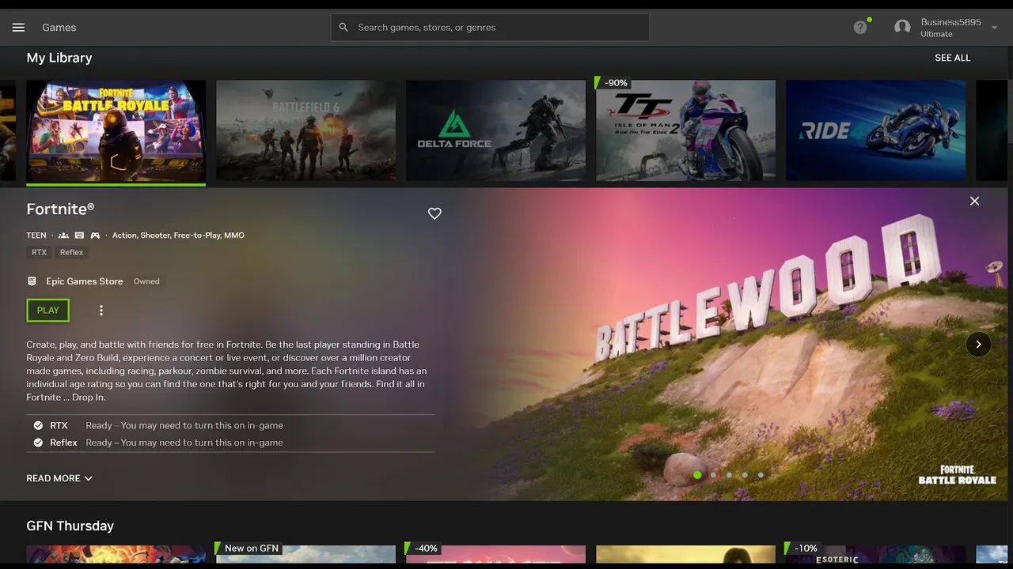Click the Epic Games Store icon

[32, 281]
